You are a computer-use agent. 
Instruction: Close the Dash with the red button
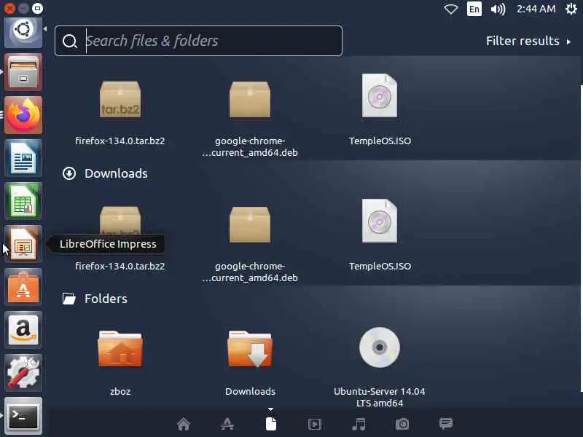[9, 8]
